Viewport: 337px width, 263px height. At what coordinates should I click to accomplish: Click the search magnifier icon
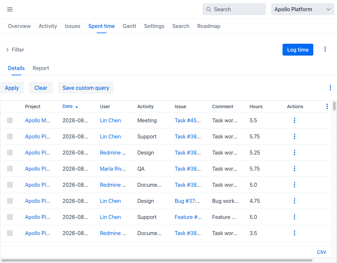pyautogui.click(x=208, y=9)
